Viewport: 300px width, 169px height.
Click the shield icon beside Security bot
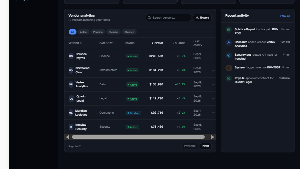pyautogui.click(x=229, y=55)
